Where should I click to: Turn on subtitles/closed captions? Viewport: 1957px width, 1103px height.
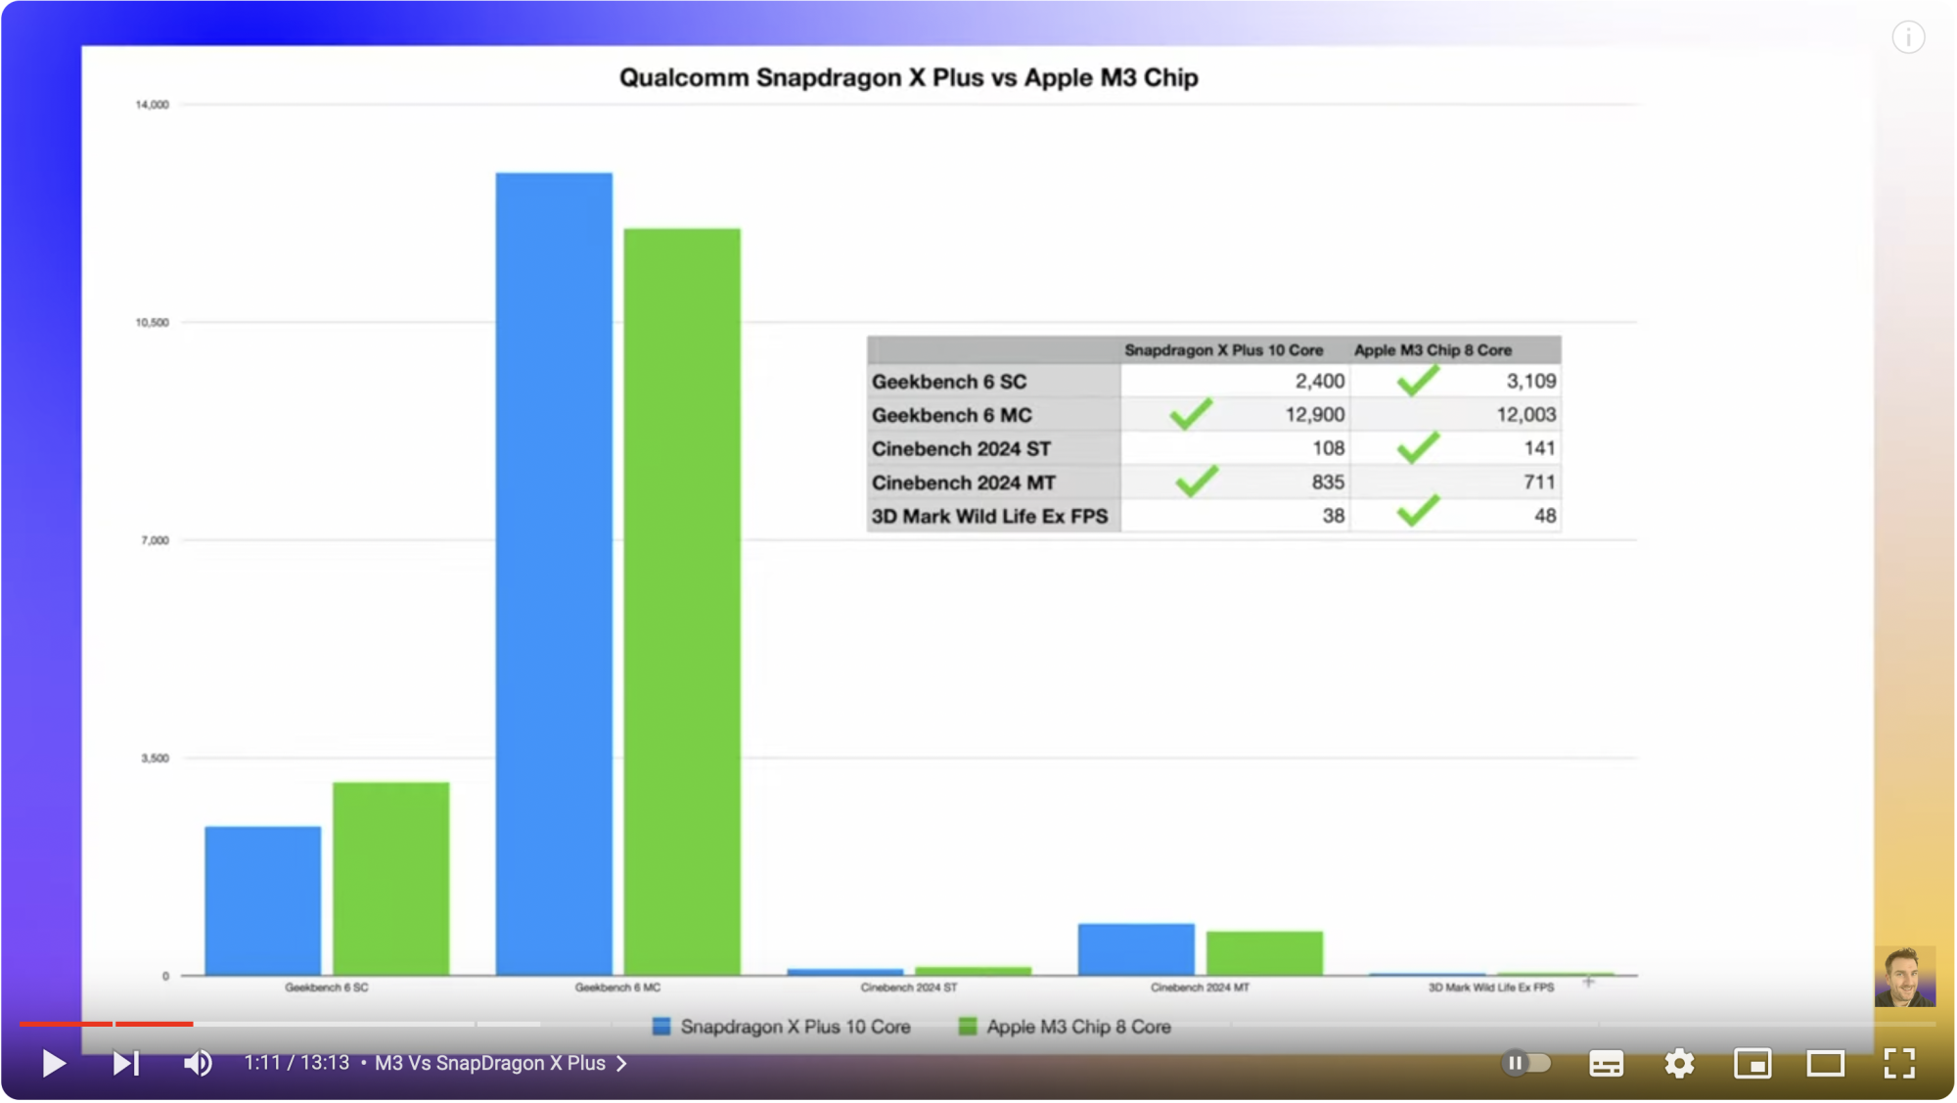pyautogui.click(x=1607, y=1064)
